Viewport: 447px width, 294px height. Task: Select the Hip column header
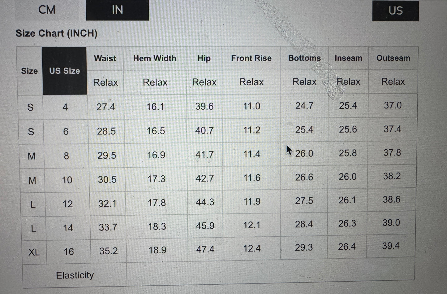(204, 58)
